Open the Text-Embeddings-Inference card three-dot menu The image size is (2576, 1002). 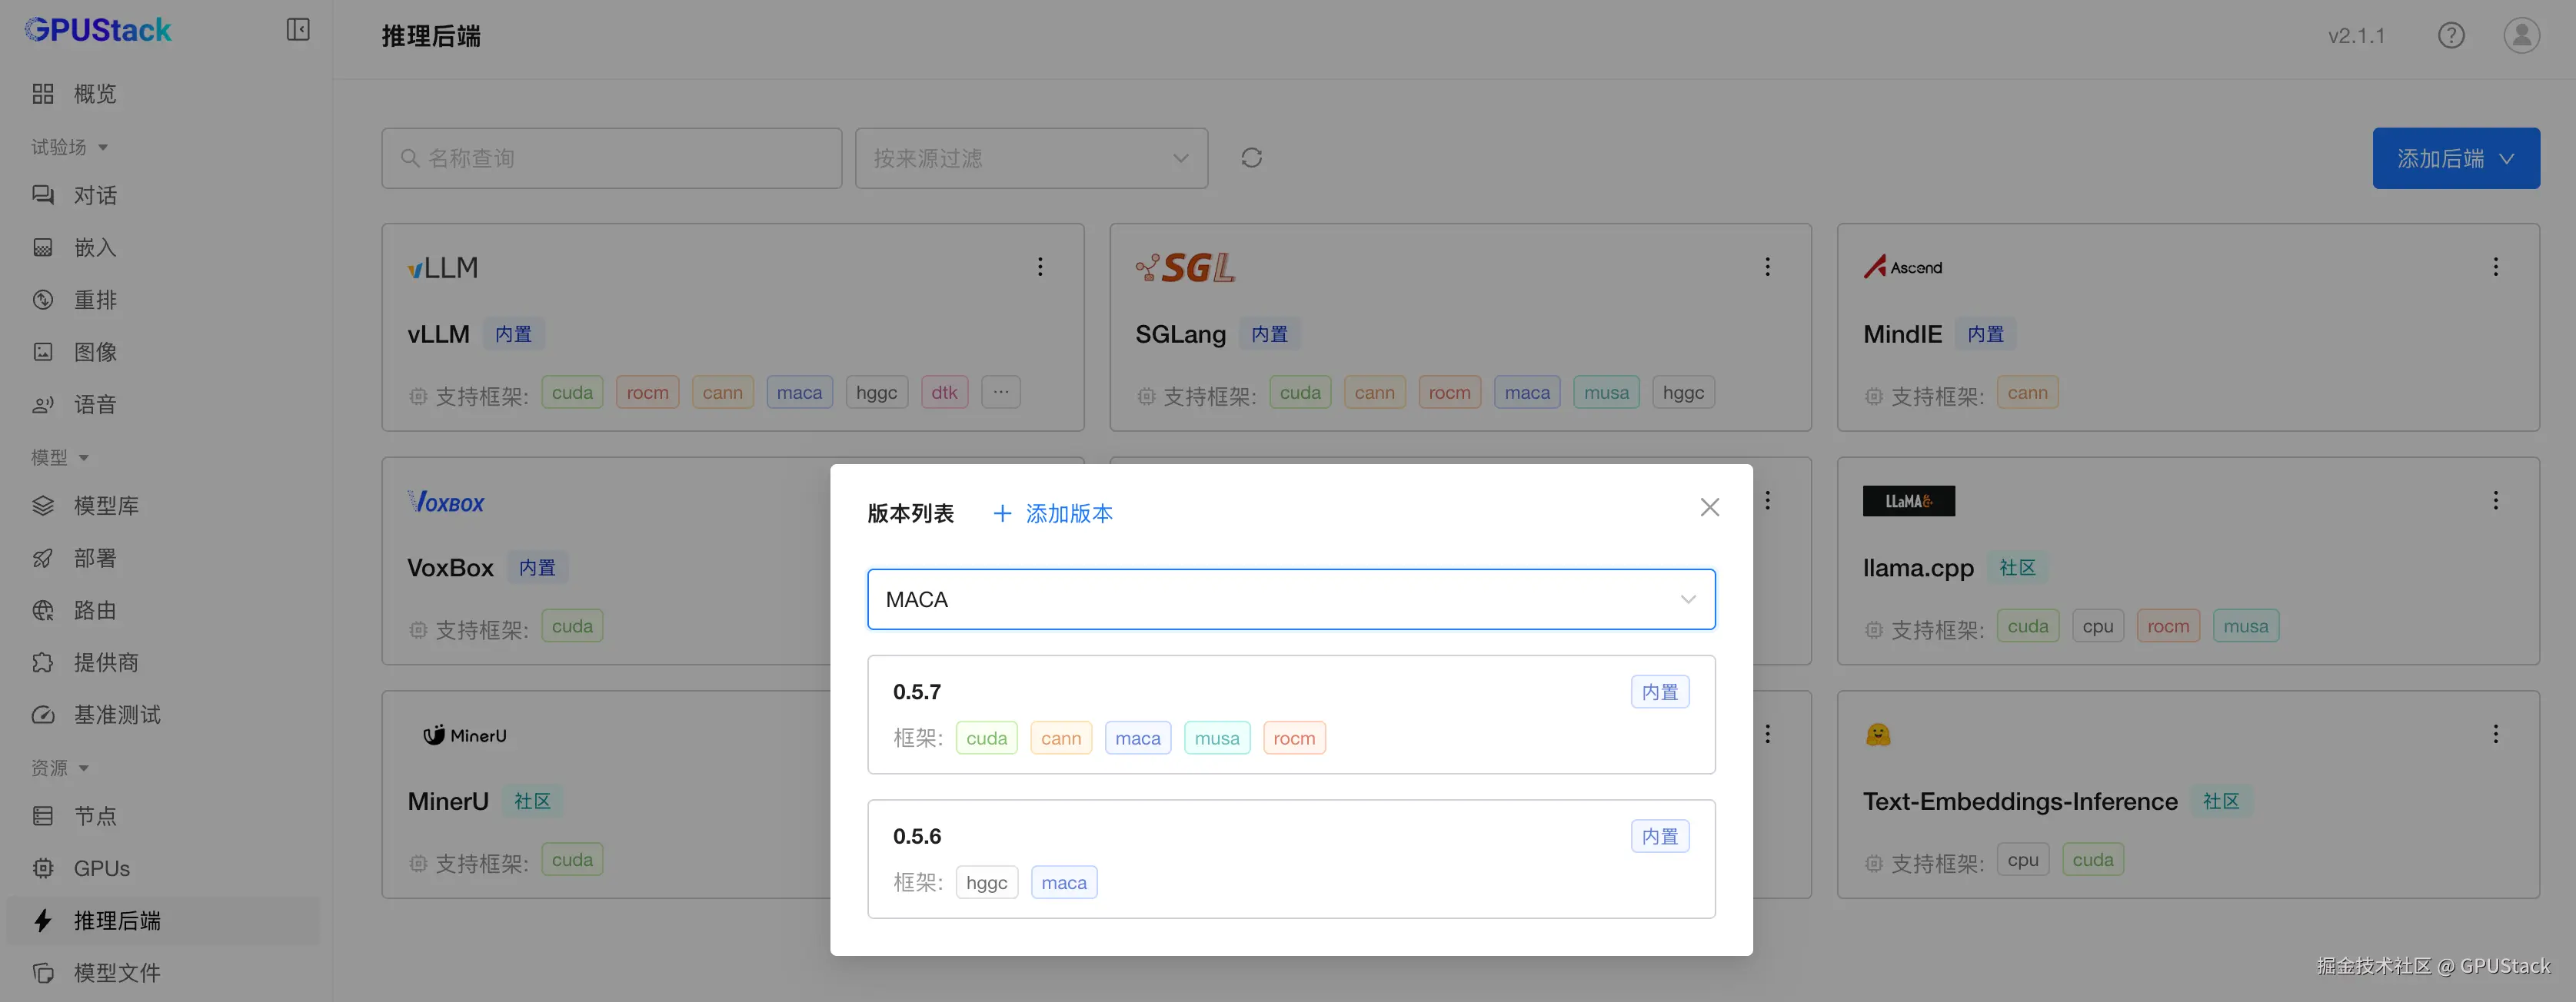pos(2495,735)
